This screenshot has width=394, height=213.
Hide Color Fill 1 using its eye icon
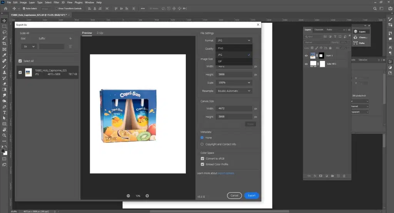pos(306,64)
